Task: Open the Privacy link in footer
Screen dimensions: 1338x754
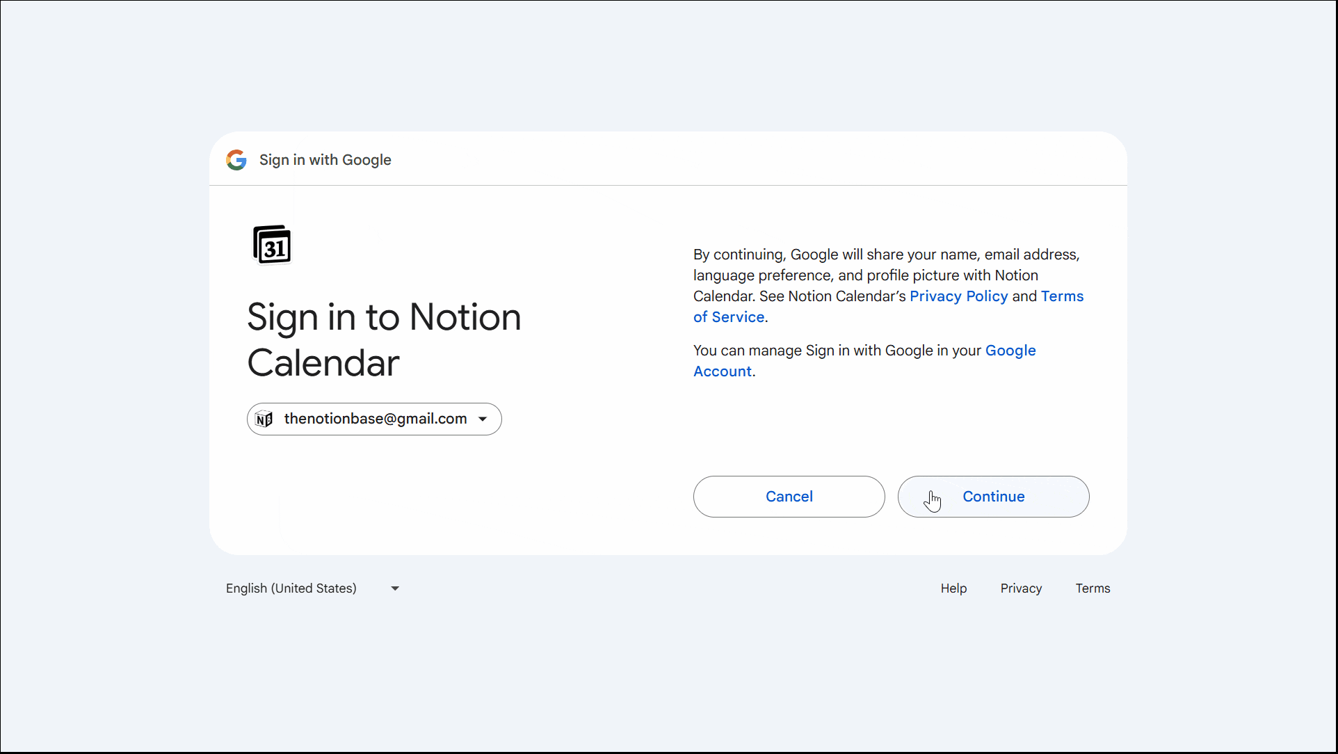Action: (1021, 588)
